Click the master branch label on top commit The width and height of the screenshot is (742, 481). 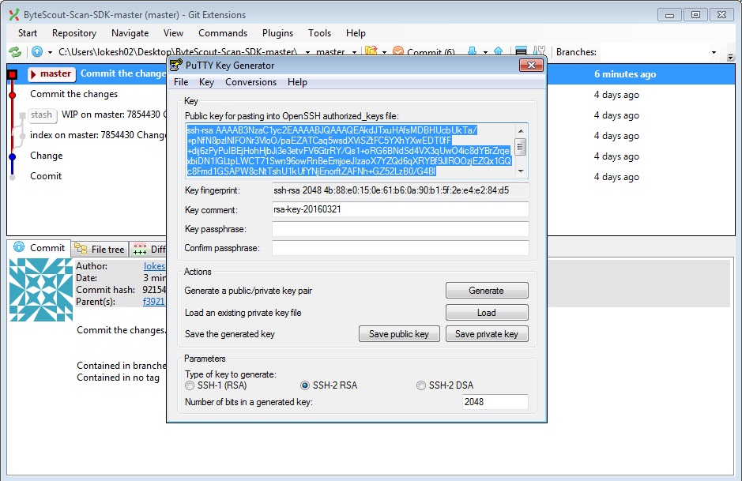[x=51, y=73]
